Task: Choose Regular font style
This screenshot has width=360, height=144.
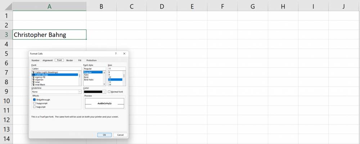Action: point(93,72)
